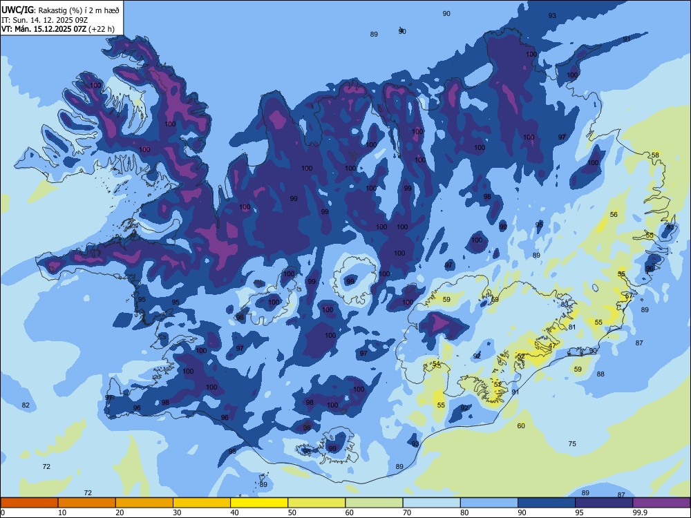691x518 pixels.
Task: Click the humidity value '60' on the map
Action: pyautogui.click(x=521, y=425)
